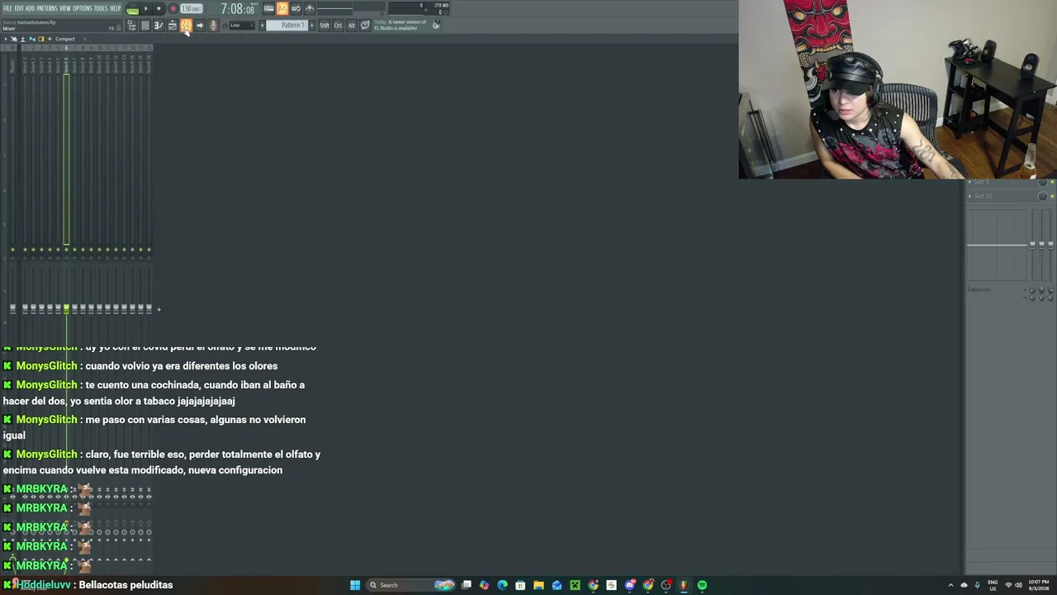Screen dimensions: 1057x595
Task: Open Task View on taskbar
Action: tap(467, 585)
